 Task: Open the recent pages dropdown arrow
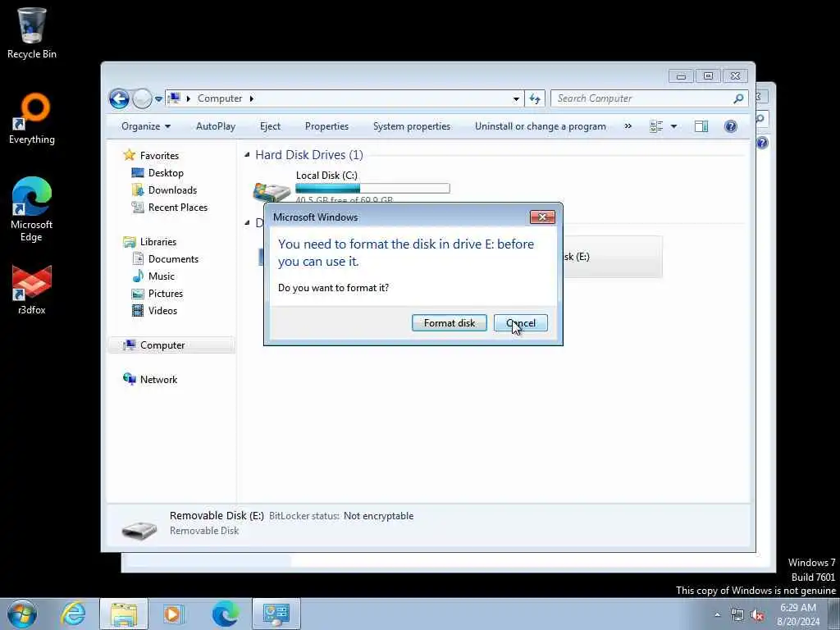coord(158,99)
